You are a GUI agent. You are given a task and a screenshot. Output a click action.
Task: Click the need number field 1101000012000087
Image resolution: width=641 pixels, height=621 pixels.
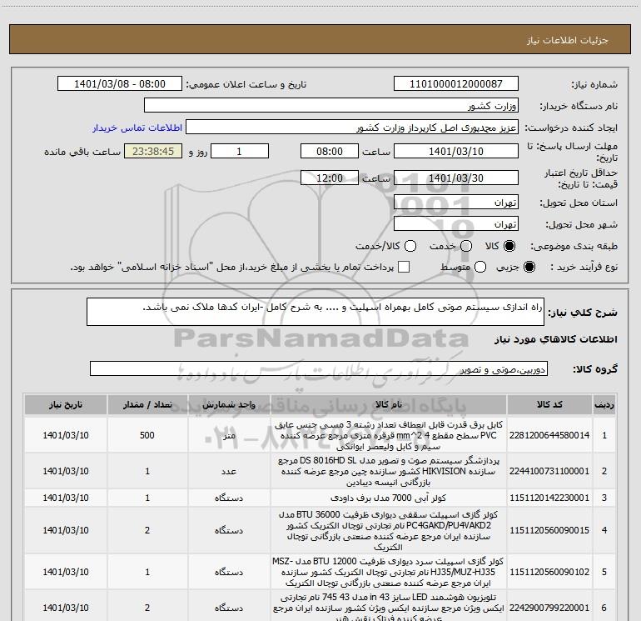[x=456, y=83]
